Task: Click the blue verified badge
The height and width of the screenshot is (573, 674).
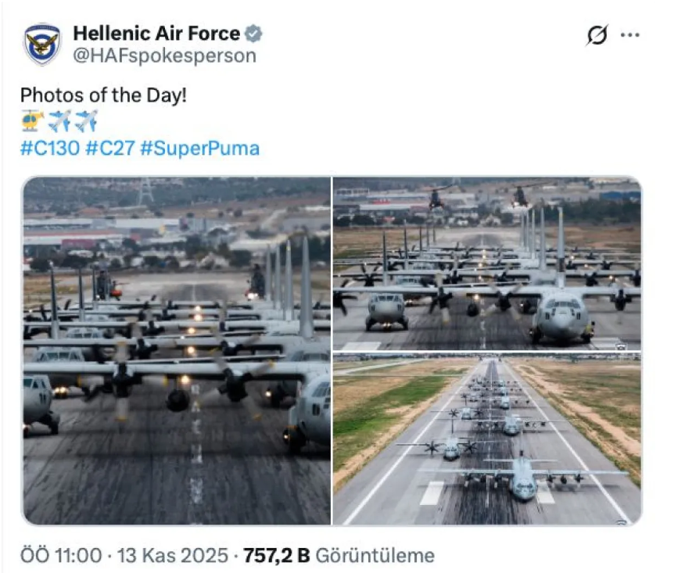Action: tap(254, 34)
